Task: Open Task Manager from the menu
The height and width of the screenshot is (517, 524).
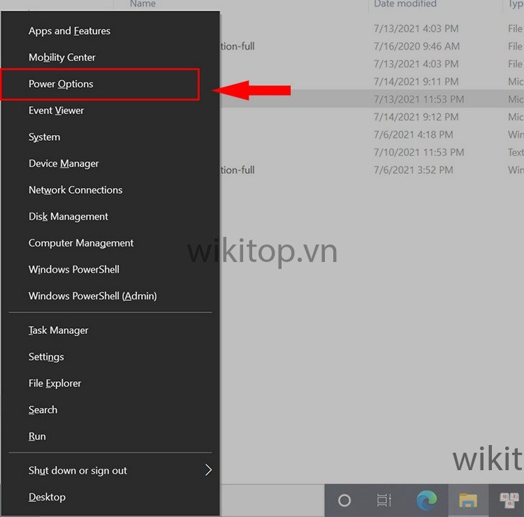Action: pos(59,330)
